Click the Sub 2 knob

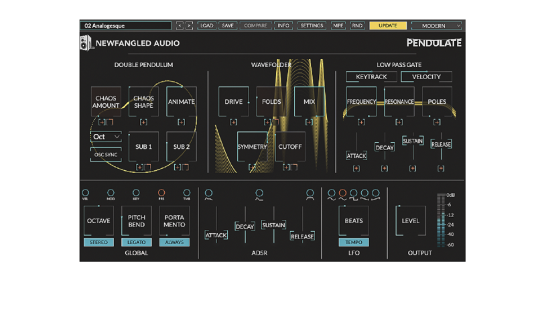(x=181, y=147)
